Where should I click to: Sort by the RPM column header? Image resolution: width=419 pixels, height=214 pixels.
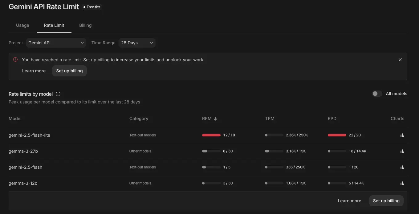[x=207, y=119]
